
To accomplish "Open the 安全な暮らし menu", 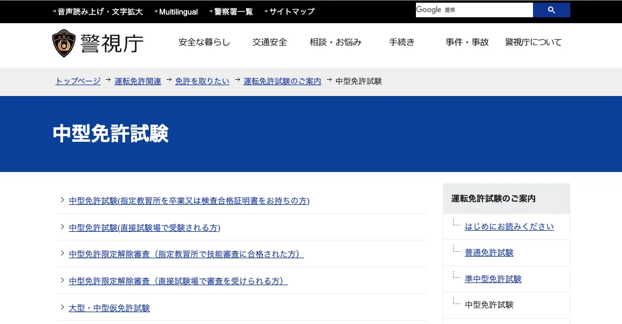I will point(203,42).
